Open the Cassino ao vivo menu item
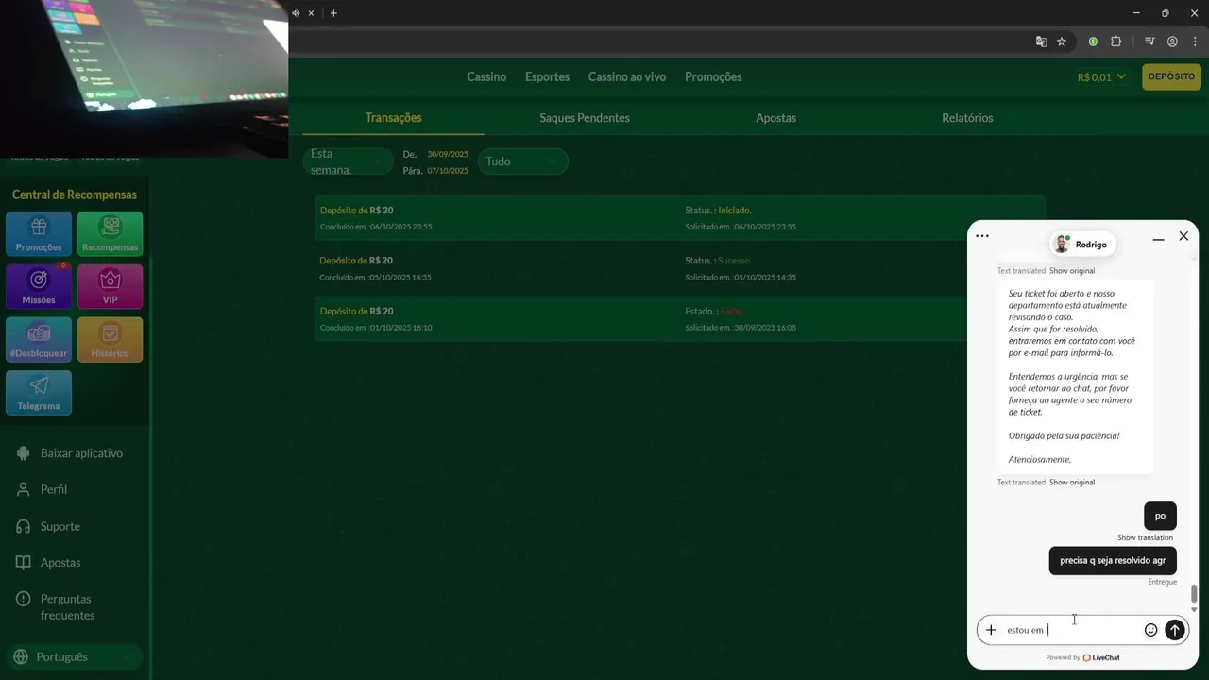The height and width of the screenshot is (680, 1209). (x=627, y=76)
